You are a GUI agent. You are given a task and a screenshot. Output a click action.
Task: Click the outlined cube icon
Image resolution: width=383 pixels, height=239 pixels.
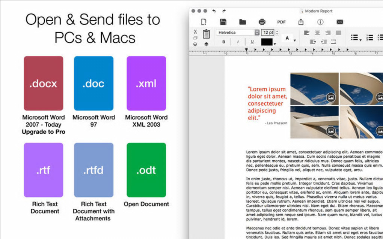click(195, 44)
